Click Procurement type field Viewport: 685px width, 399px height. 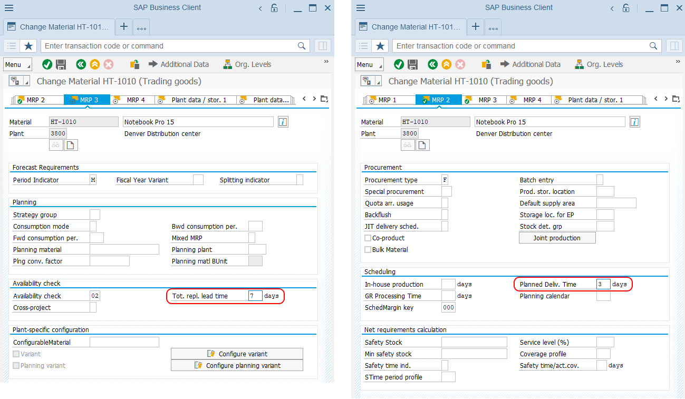pos(445,180)
